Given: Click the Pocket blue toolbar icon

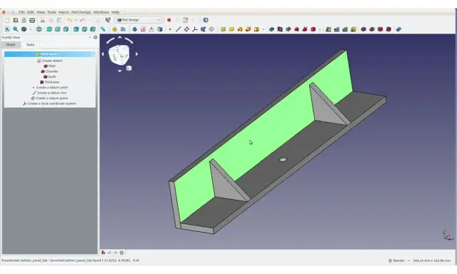Looking at the screenshot, I should coord(271,29).
